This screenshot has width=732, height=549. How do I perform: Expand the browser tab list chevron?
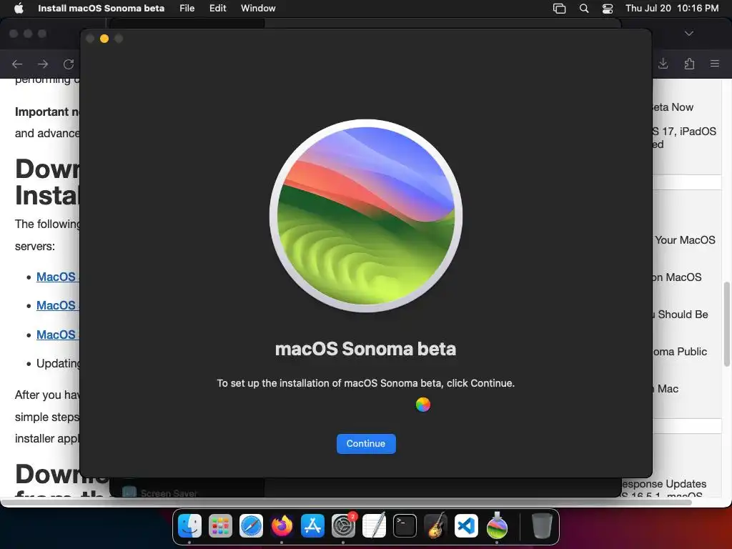click(x=689, y=34)
